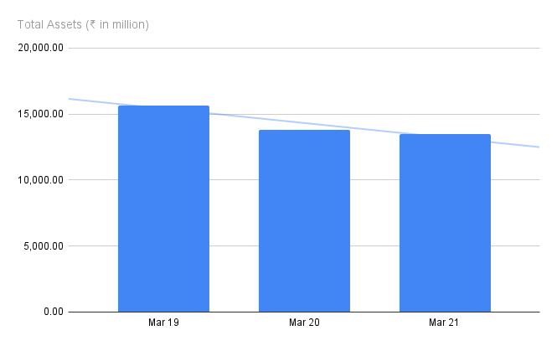Click the "15,000.00" axis value
Image resolution: width=557 pixels, height=346 pixels.
[40, 114]
